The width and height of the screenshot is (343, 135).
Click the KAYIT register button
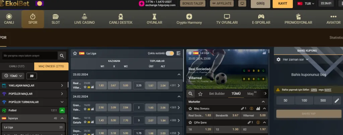tap(282, 4)
